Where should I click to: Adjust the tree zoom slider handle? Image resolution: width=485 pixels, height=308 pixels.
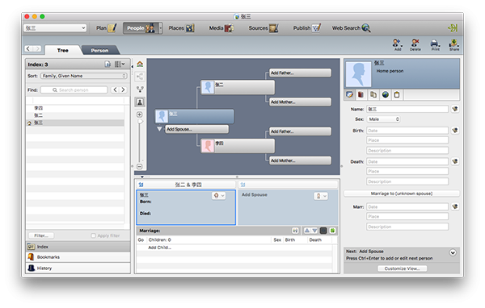point(140,122)
